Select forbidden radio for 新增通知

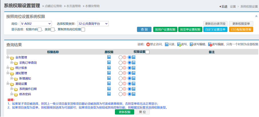(x=121, y=78)
